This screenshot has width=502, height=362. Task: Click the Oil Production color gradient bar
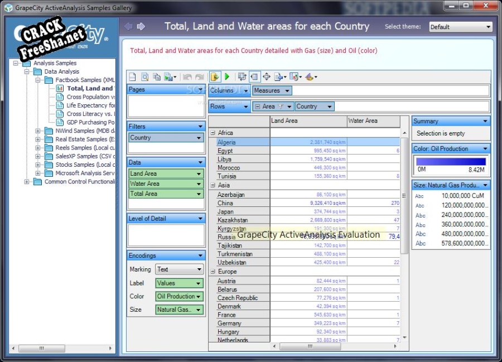(450, 161)
